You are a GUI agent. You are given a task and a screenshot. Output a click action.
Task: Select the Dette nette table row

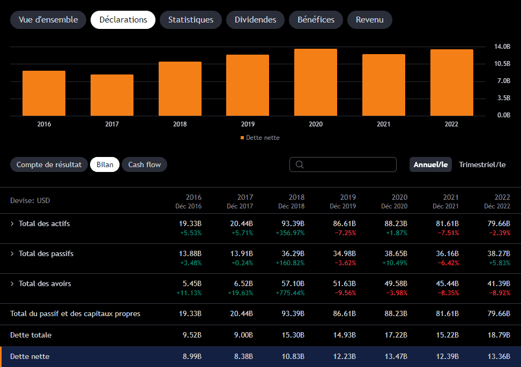(x=260, y=356)
